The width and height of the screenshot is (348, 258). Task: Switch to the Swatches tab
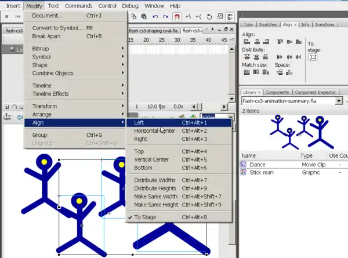pyautogui.click(x=269, y=24)
